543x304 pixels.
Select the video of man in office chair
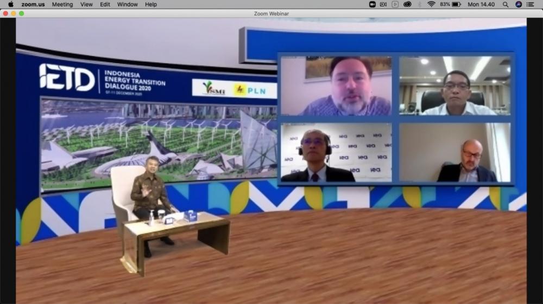point(454,86)
